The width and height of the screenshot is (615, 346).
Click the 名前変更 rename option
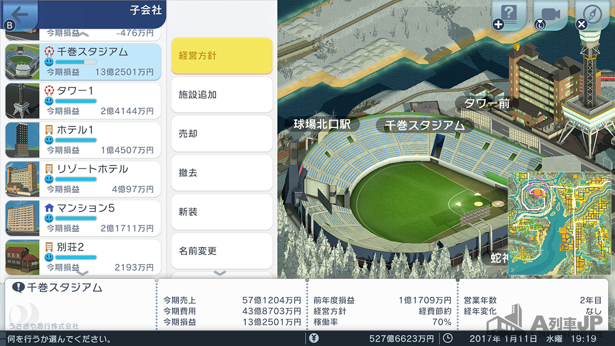[x=221, y=251]
